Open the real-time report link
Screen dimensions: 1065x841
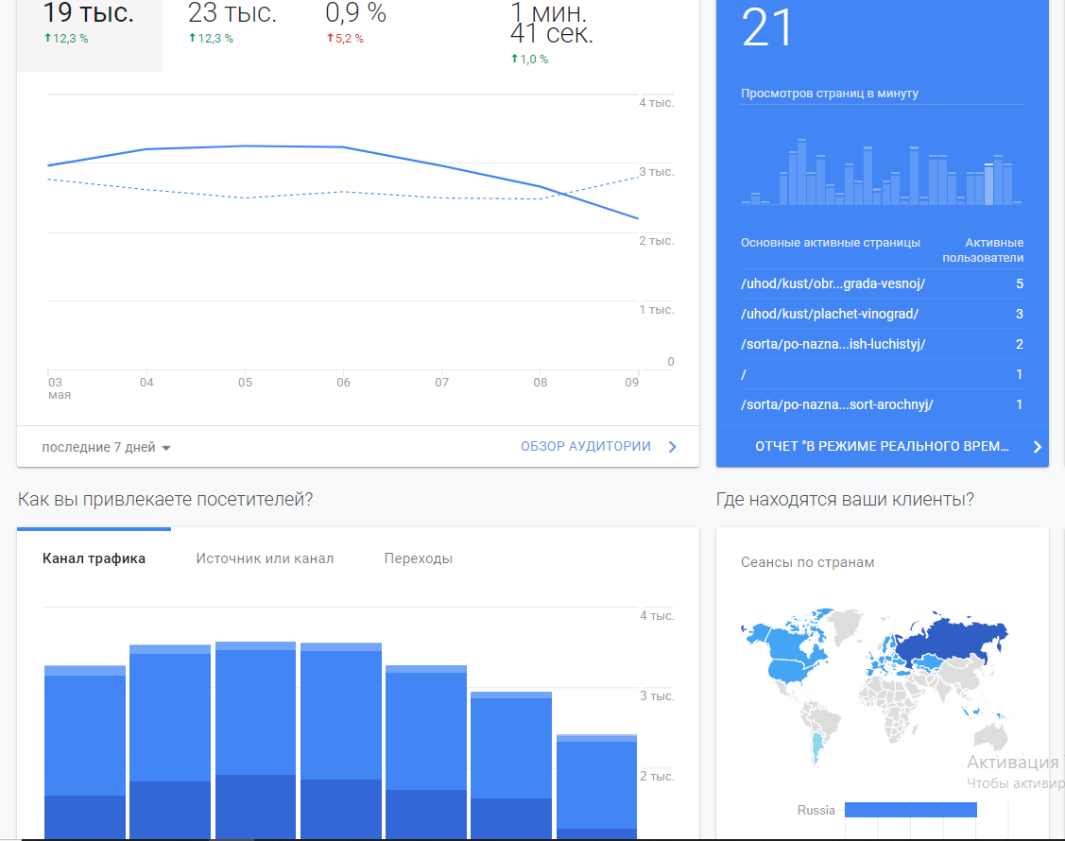(882, 446)
